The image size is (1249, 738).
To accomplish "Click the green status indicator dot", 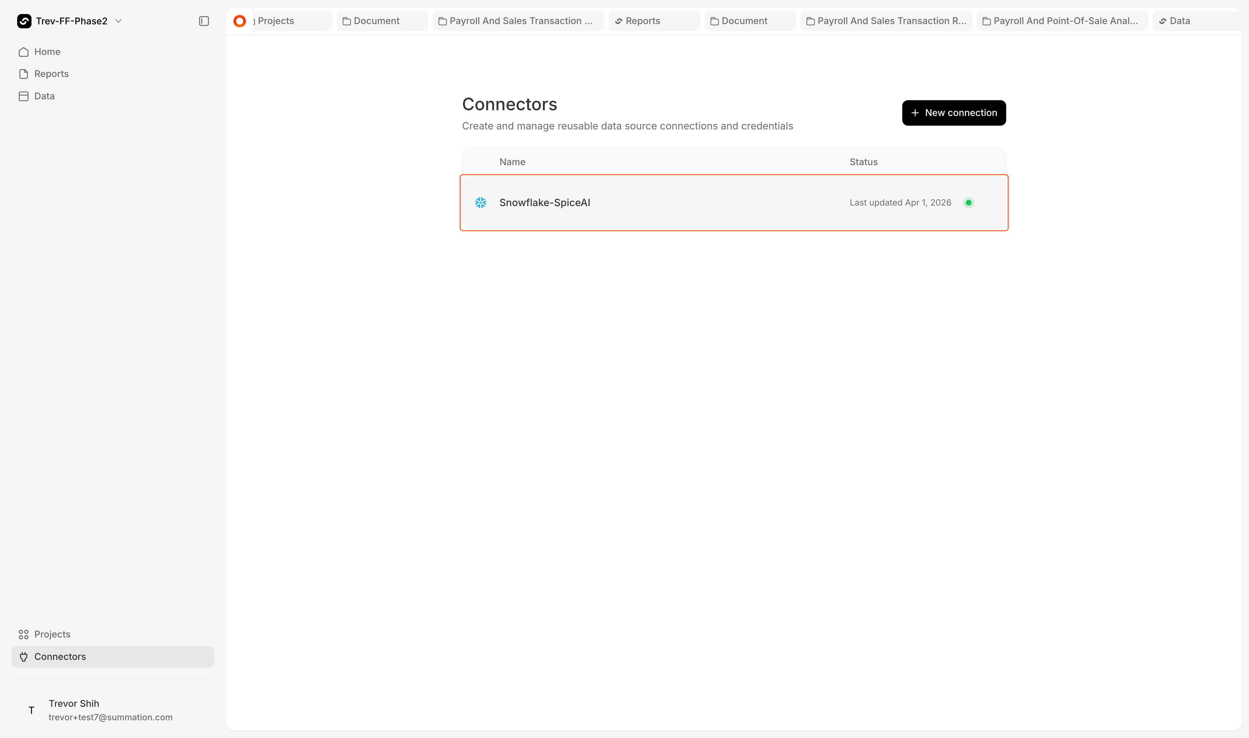I will (x=968, y=202).
